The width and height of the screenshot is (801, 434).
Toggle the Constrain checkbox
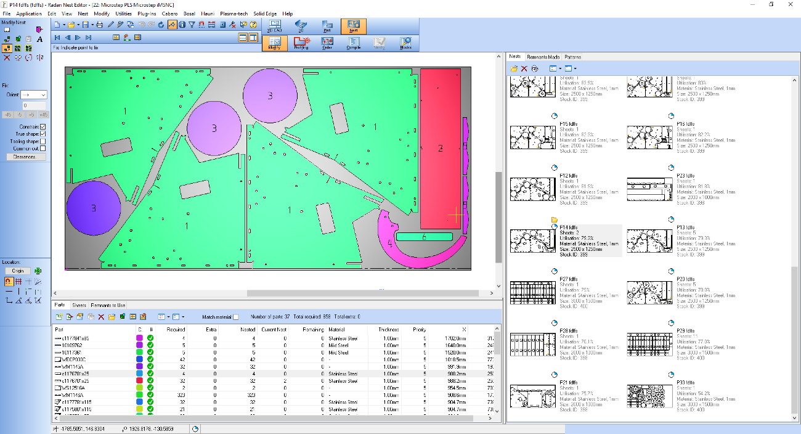tap(43, 126)
